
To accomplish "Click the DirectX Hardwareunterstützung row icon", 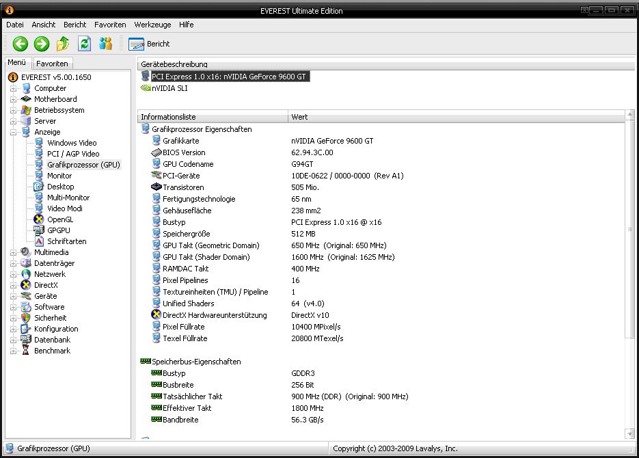I will pyautogui.click(x=156, y=314).
